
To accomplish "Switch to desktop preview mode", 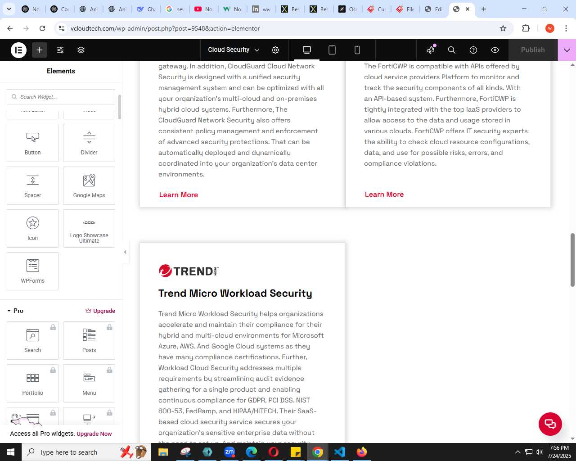I will 307,50.
